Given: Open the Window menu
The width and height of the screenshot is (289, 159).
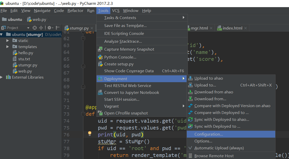Looking at the screenshot, I should tap(131, 11).
